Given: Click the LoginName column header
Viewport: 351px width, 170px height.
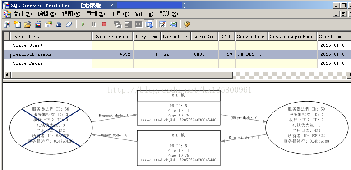Looking at the screenshot, I should pyautogui.click(x=175, y=36).
